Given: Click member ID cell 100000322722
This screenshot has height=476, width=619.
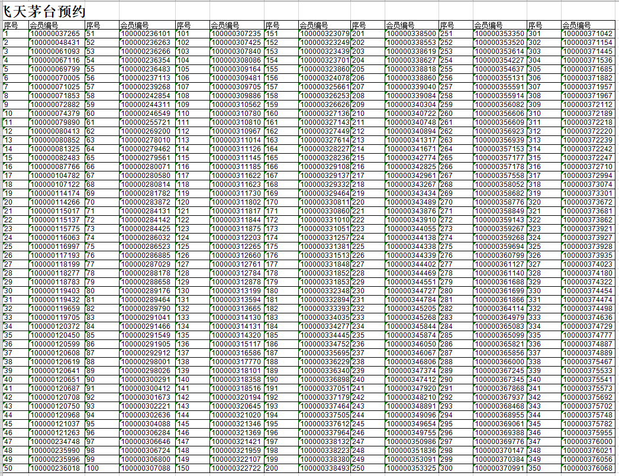Looking at the screenshot, I should 236,468.
